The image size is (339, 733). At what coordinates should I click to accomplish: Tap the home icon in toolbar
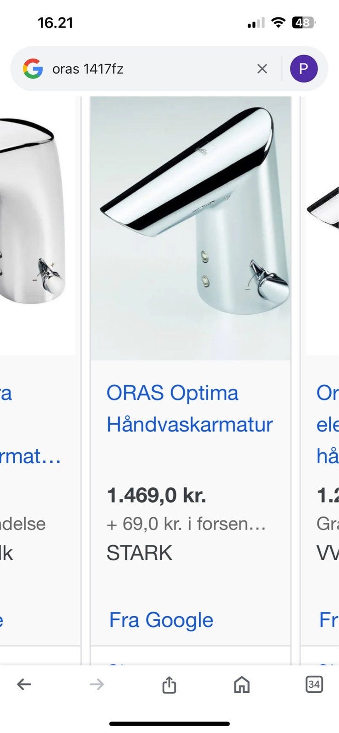[242, 684]
